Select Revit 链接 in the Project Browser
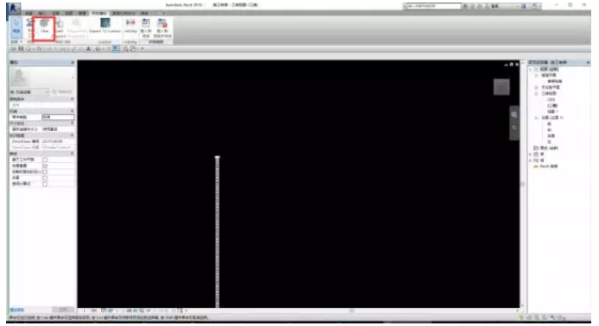This screenshot has width=599, height=326. [x=549, y=166]
